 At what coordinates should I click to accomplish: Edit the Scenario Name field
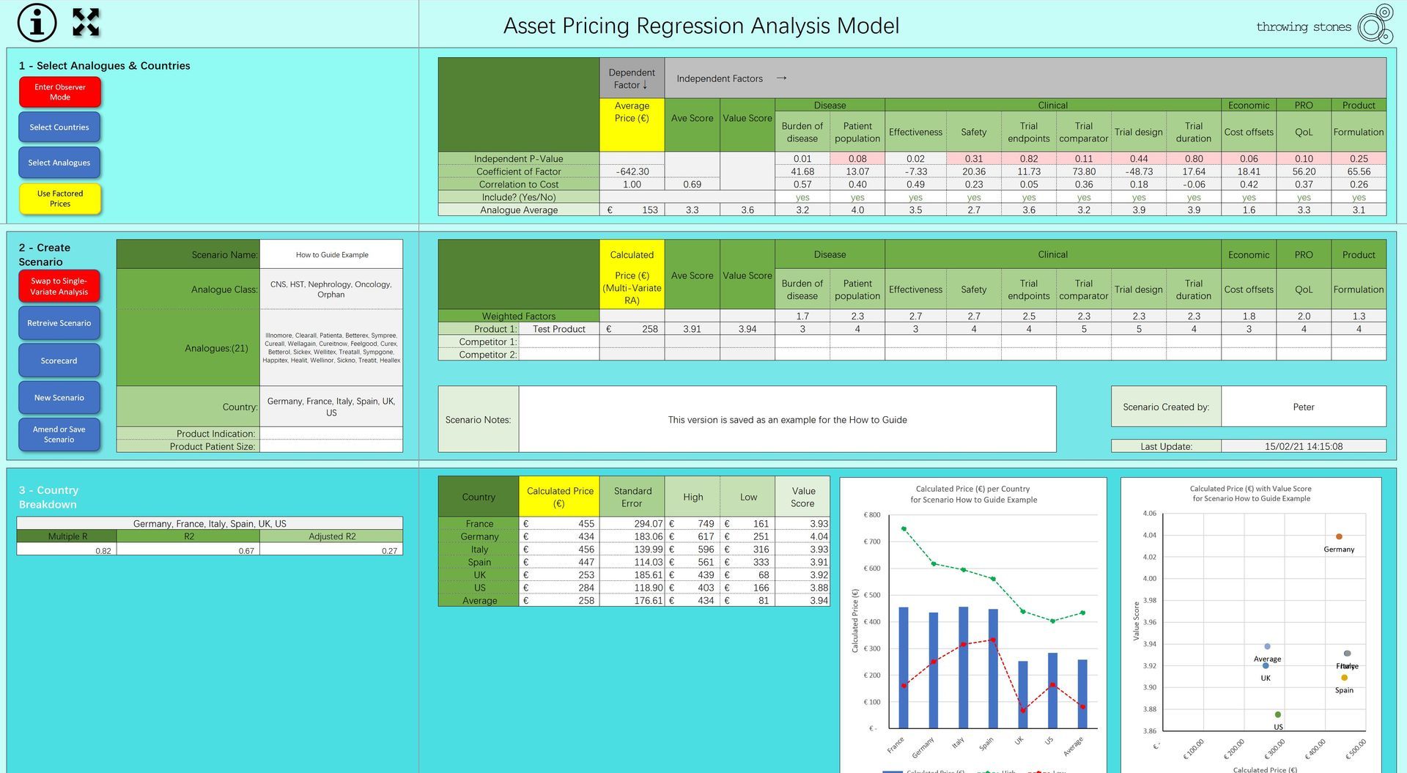(x=331, y=254)
